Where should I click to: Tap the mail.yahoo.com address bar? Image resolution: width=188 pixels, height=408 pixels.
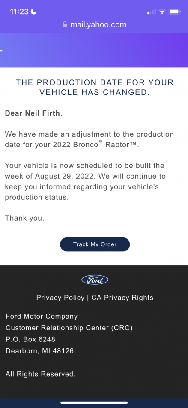[94, 25]
